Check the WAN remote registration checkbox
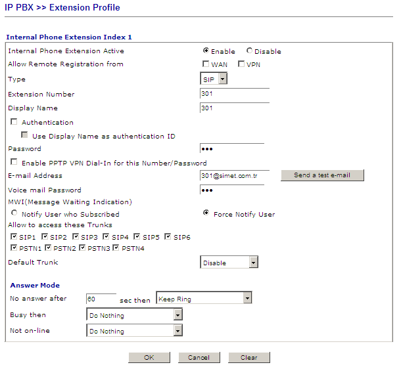401x367 pixels. click(x=206, y=64)
